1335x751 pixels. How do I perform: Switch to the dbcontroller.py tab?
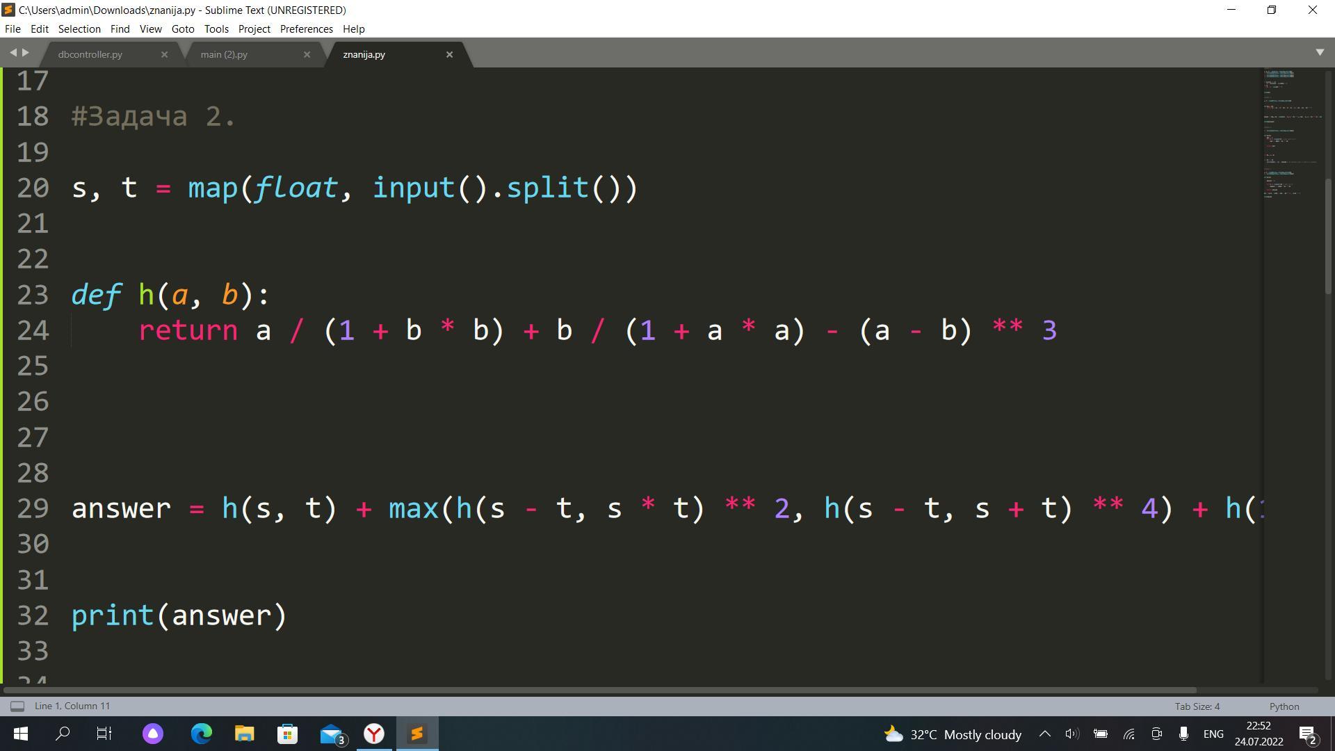(90, 54)
